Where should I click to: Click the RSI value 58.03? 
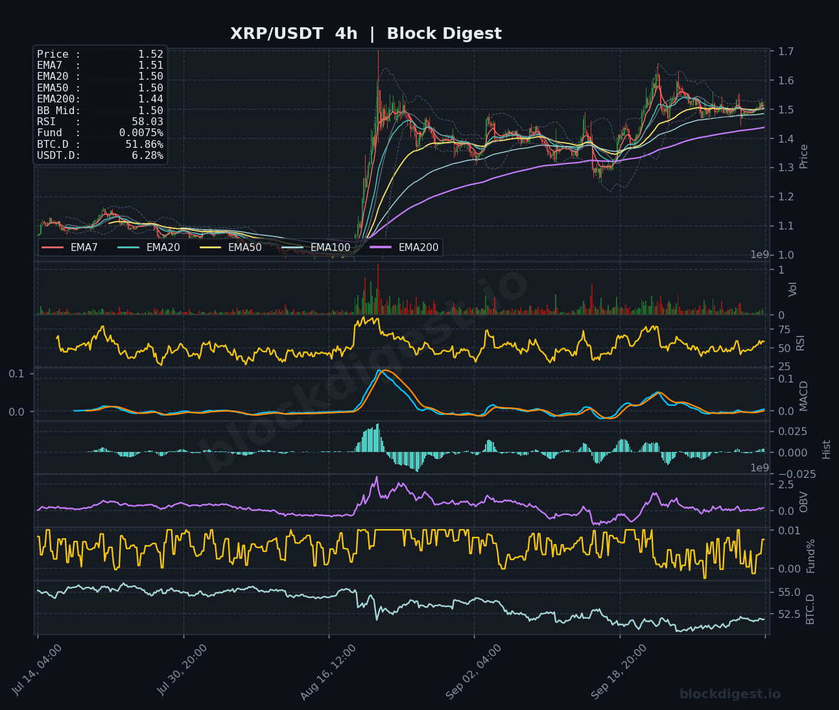coord(147,121)
